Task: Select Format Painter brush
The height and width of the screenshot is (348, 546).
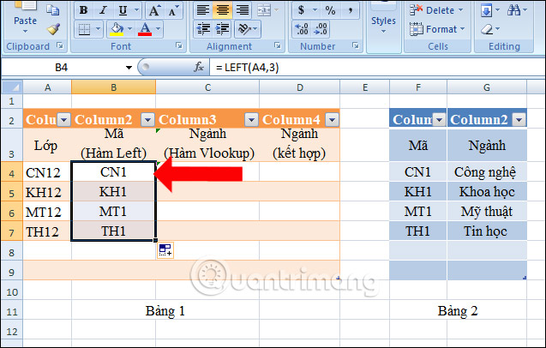Action: pyautogui.click(x=53, y=29)
